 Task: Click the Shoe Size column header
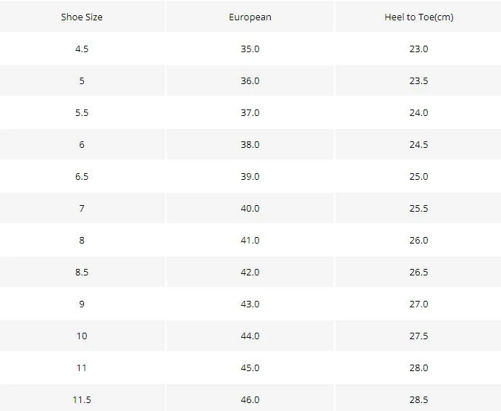(x=82, y=17)
